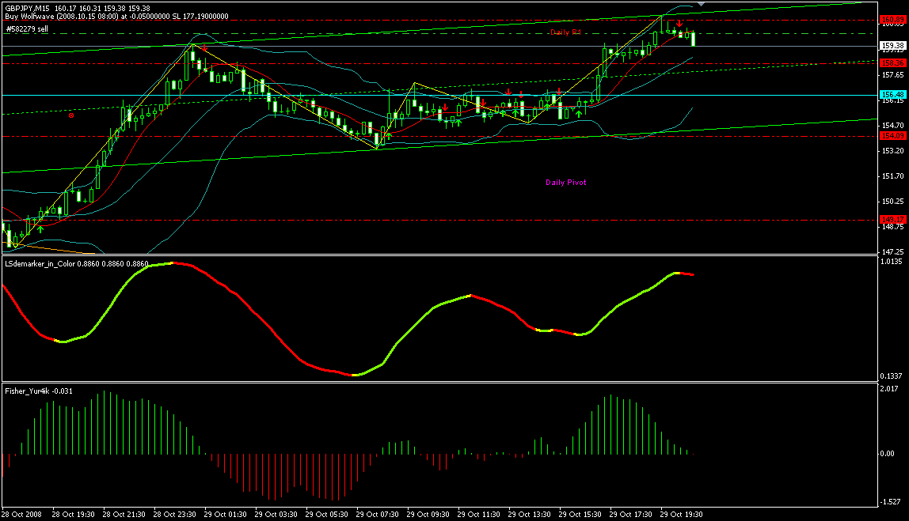
Task: Click red sell arrow above latest candles
Action: [x=679, y=25]
